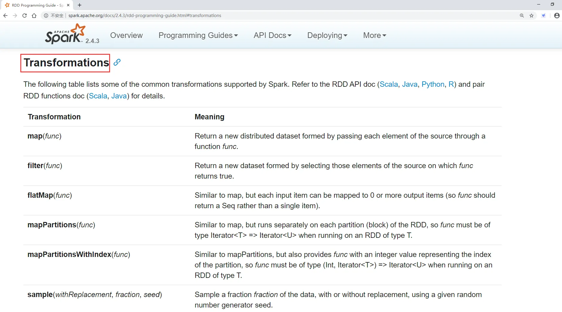Viewport: 562px width, 312px height.
Task: Open the Python RDD API doc link
Action: pyautogui.click(x=433, y=84)
